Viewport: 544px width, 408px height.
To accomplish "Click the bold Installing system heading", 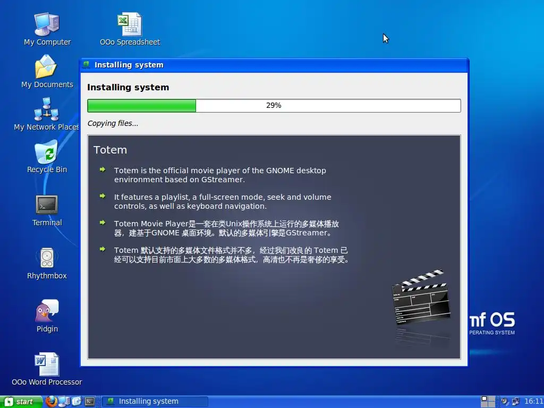I will pyautogui.click(x=128, y=88).
